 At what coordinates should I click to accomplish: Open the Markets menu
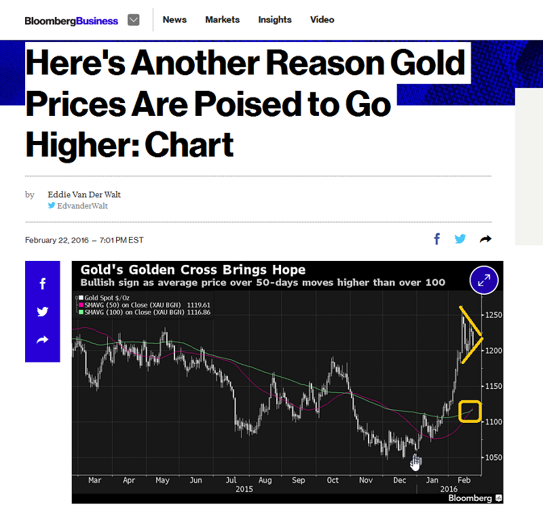point(223,20)
